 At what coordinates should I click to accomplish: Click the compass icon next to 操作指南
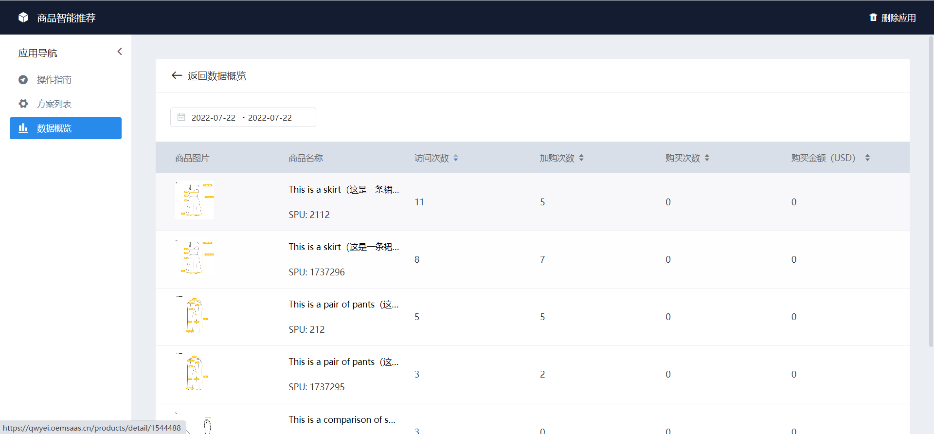[23, 80]
